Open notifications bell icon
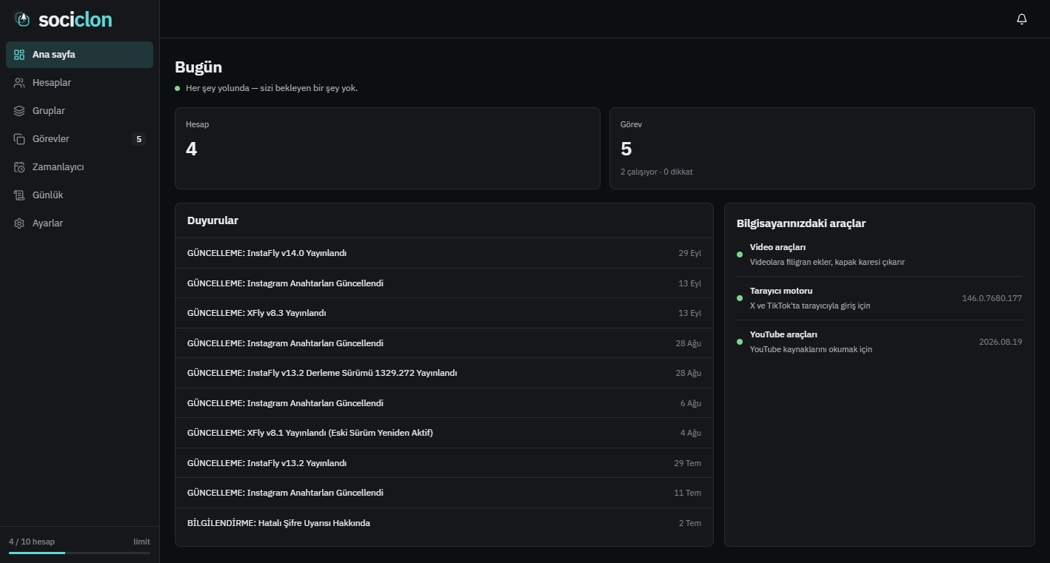 (x=1022, y=19)
